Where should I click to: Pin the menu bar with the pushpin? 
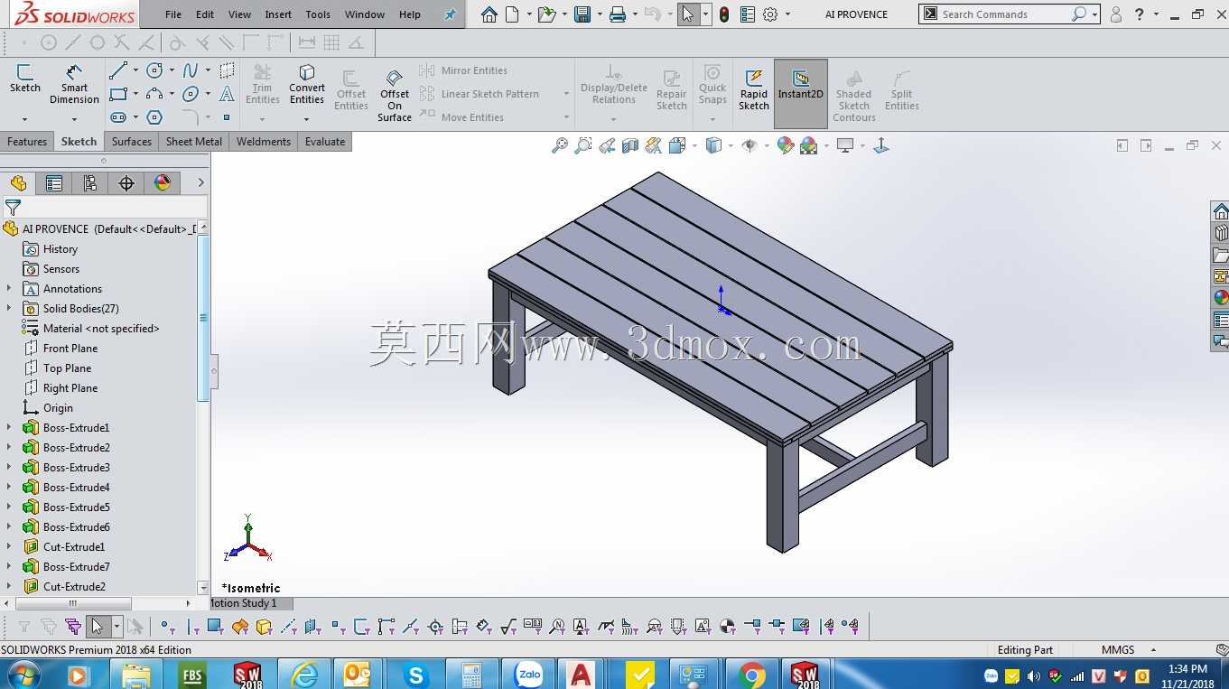tap(451, 14)
